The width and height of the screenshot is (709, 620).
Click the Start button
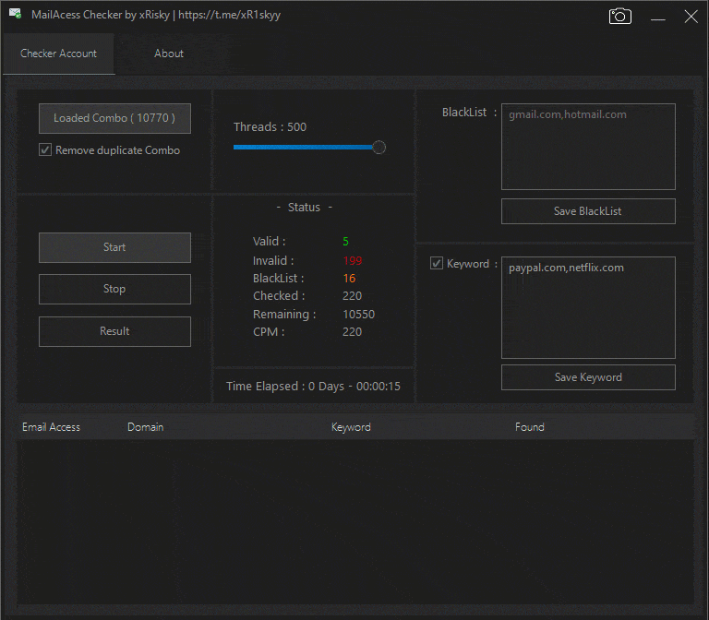114,247
